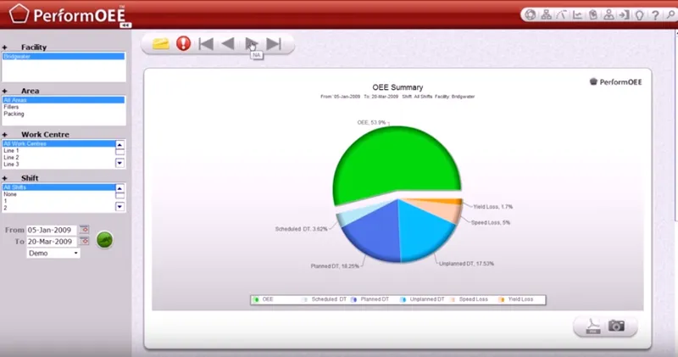This screenshot has width=678, height=357.
Task: Open the clipboard icon in top toolbar
Action: (x=592, y=14)
